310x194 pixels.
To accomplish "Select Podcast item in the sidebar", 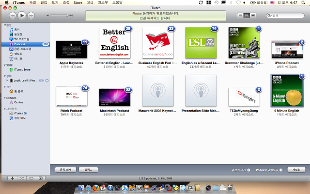I will [26, 44].
